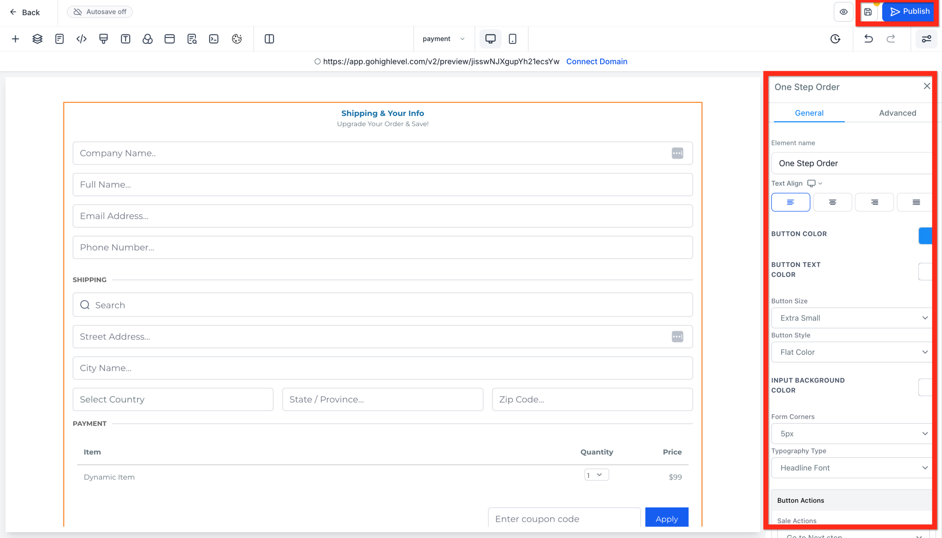This screenshot has width=942, height=538.
Task: Open the add element tool
Action: (x=15, y=39)
